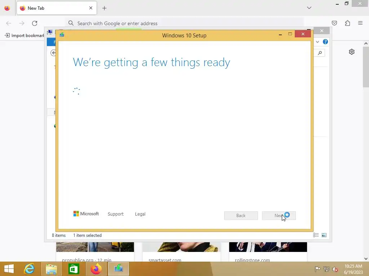Click the Firefox back arrow
The image size is (369, 276).
point(9,23)
